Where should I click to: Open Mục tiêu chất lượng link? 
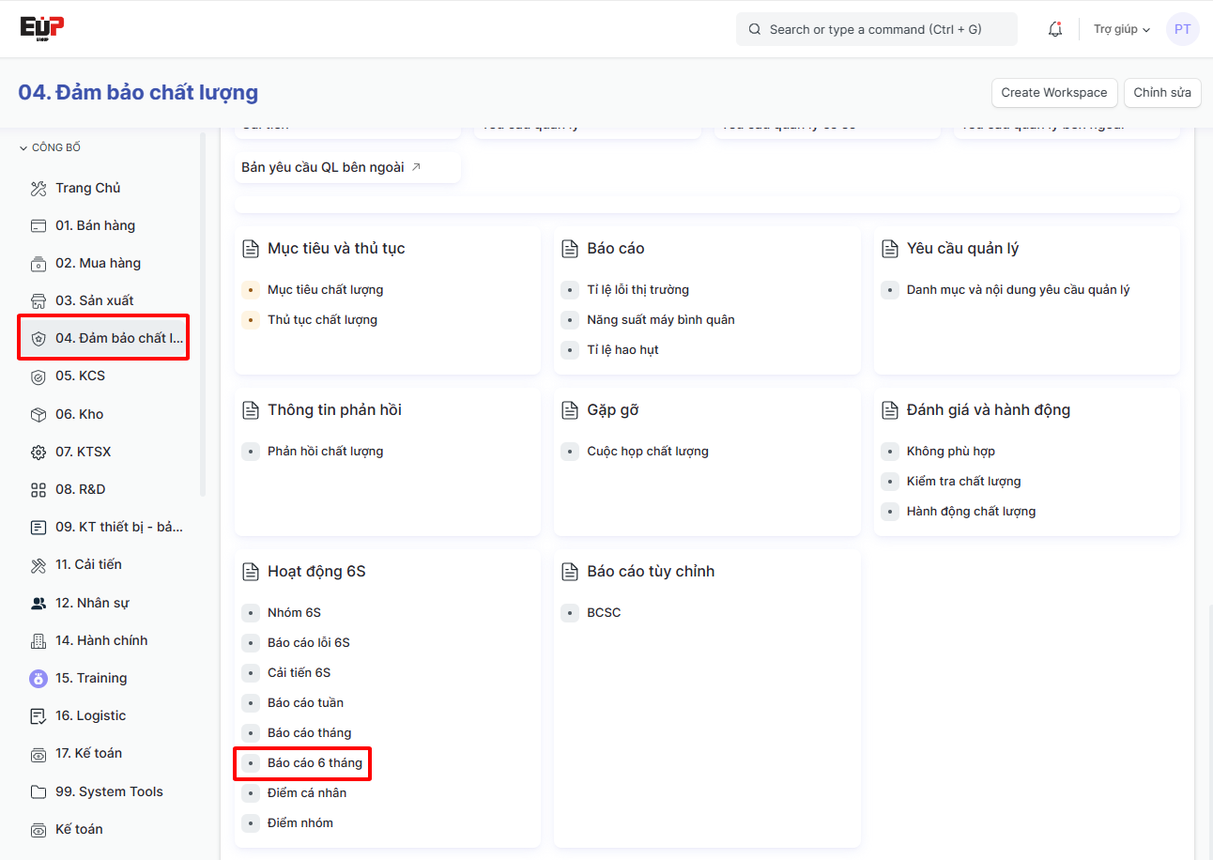[325, 289]
